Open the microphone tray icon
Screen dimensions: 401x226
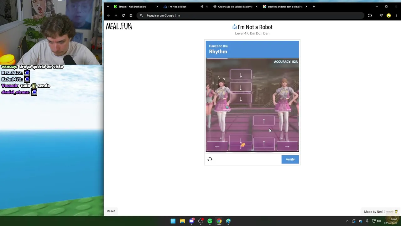click(x=367, y=221)
